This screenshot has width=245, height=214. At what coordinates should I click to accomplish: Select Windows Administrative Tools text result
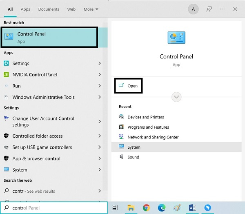coord(43,97)
